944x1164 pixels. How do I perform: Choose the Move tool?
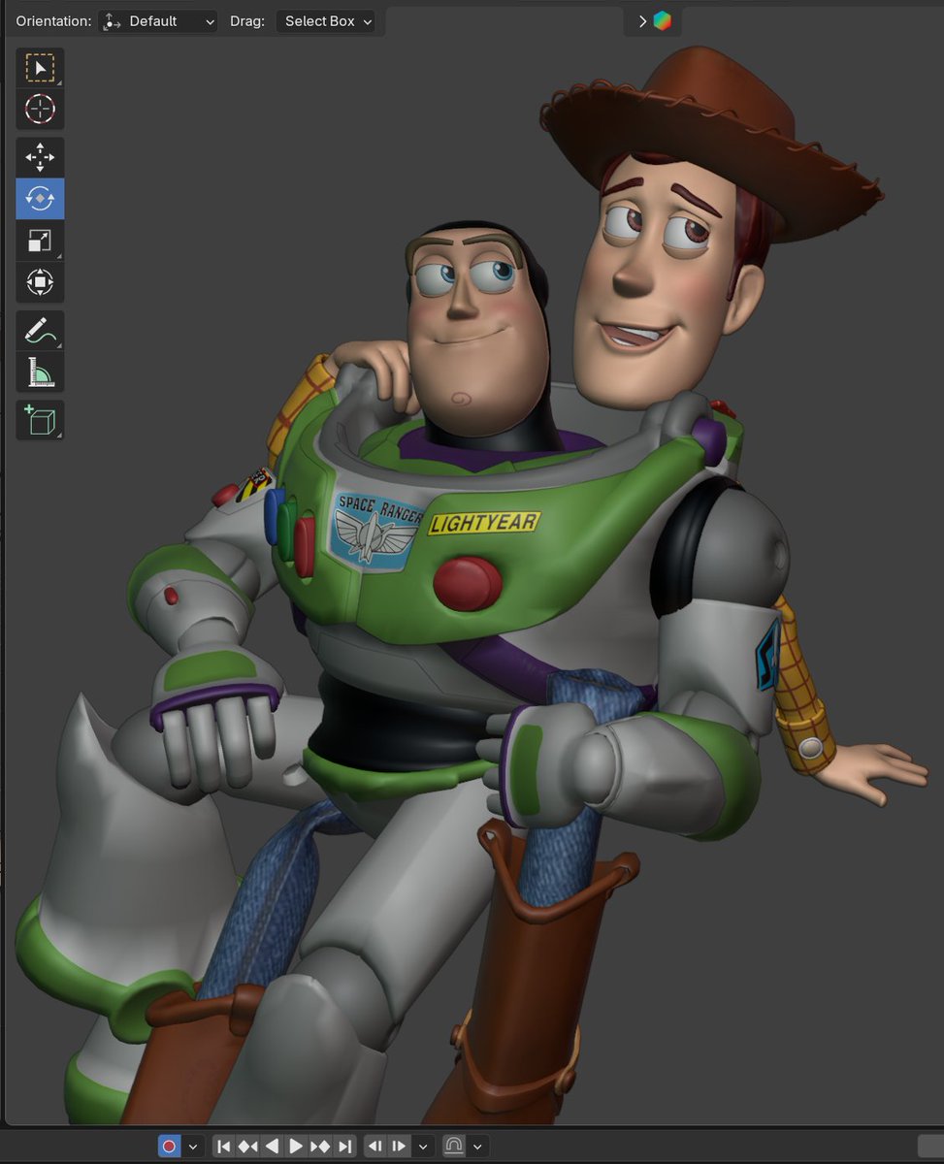40,157
